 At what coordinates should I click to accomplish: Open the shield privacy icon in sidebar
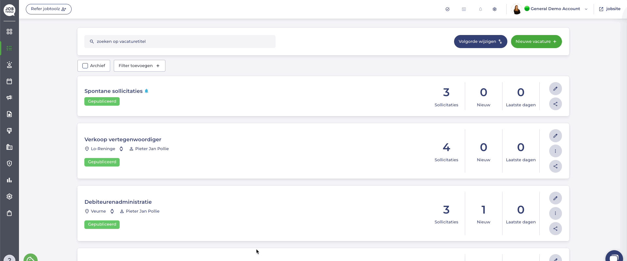click(9, 164)
